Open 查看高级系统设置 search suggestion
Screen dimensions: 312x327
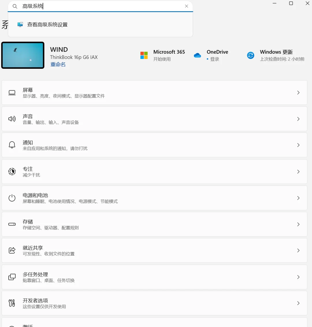pyautogui.click(x=47, y=25)
